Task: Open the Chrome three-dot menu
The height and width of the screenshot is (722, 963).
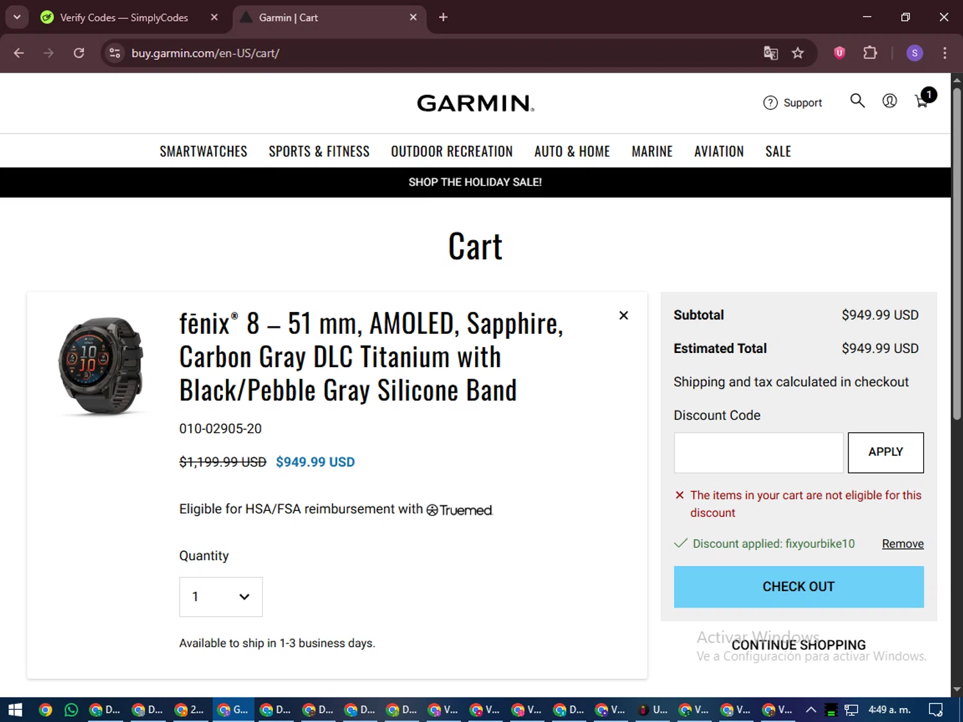Action: (x=944, y=53)
